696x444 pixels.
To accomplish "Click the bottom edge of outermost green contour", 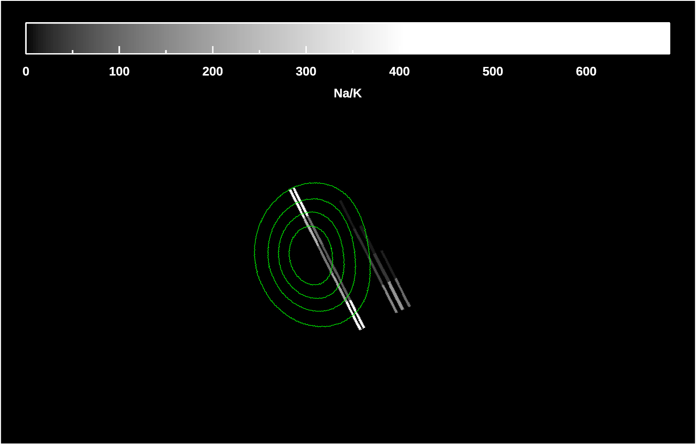I will click(321, 327).
